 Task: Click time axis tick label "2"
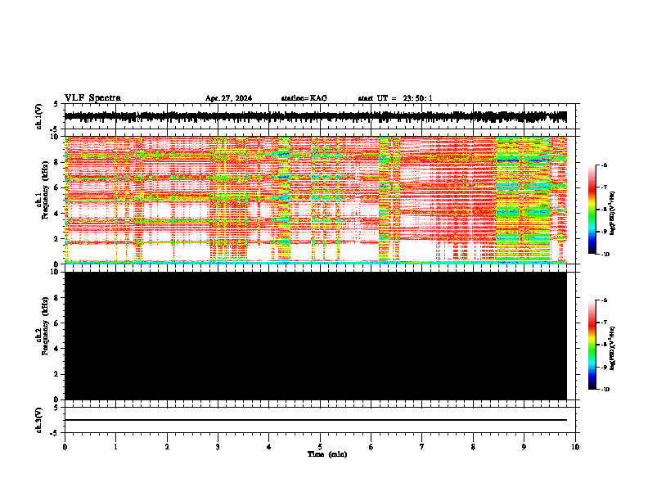point(167,447)
